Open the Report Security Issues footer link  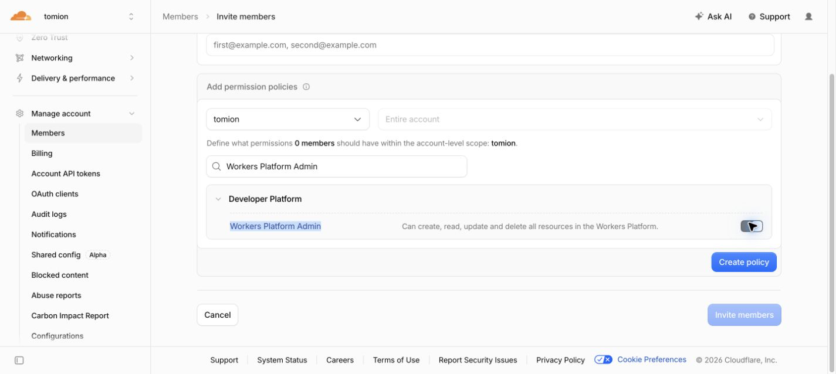(x=478, y=360)
